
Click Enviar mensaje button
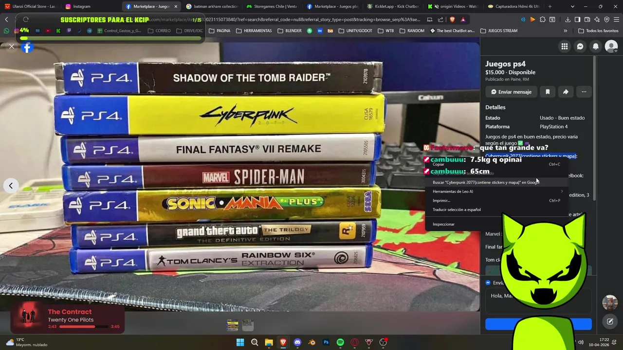pos(511,92)
